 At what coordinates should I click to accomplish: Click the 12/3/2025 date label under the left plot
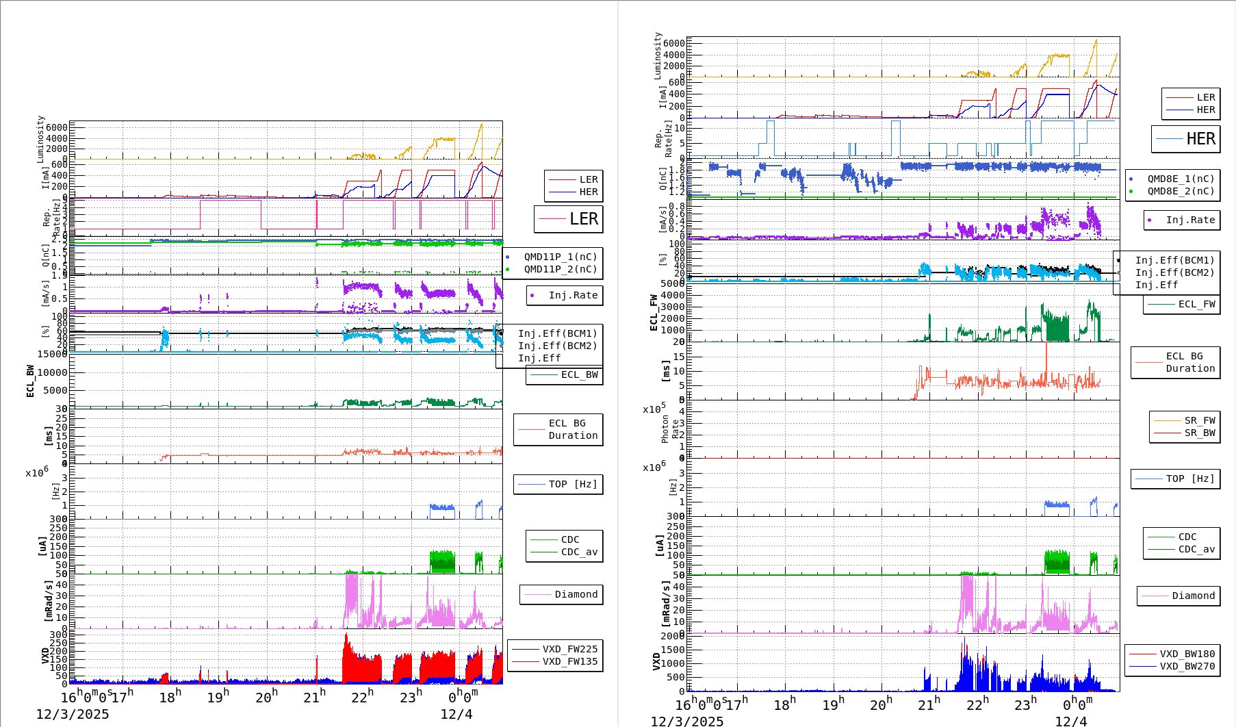click(73, 714)
